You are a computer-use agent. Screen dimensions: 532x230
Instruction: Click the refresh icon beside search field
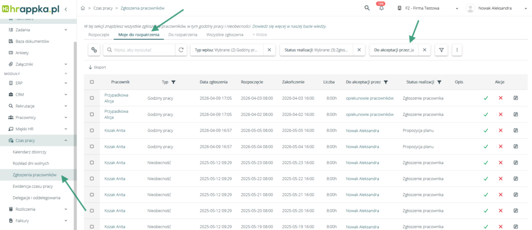click(181, 50)
